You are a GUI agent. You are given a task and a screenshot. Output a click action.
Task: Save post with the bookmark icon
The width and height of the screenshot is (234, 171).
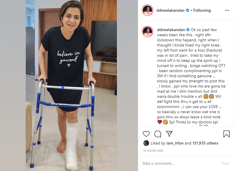(x=226, y=134)
